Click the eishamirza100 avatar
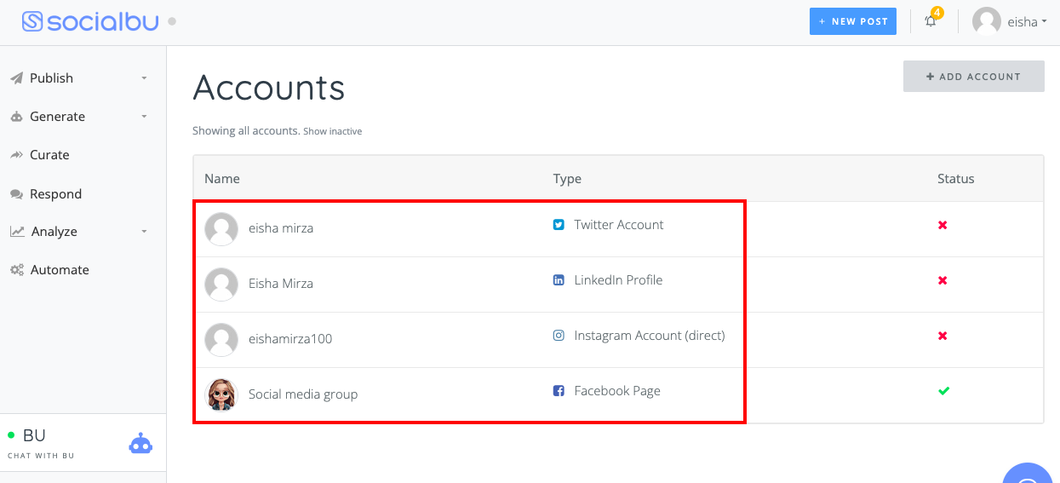The width and height of the screenshot is (1060, 483). tap(221, 339)
